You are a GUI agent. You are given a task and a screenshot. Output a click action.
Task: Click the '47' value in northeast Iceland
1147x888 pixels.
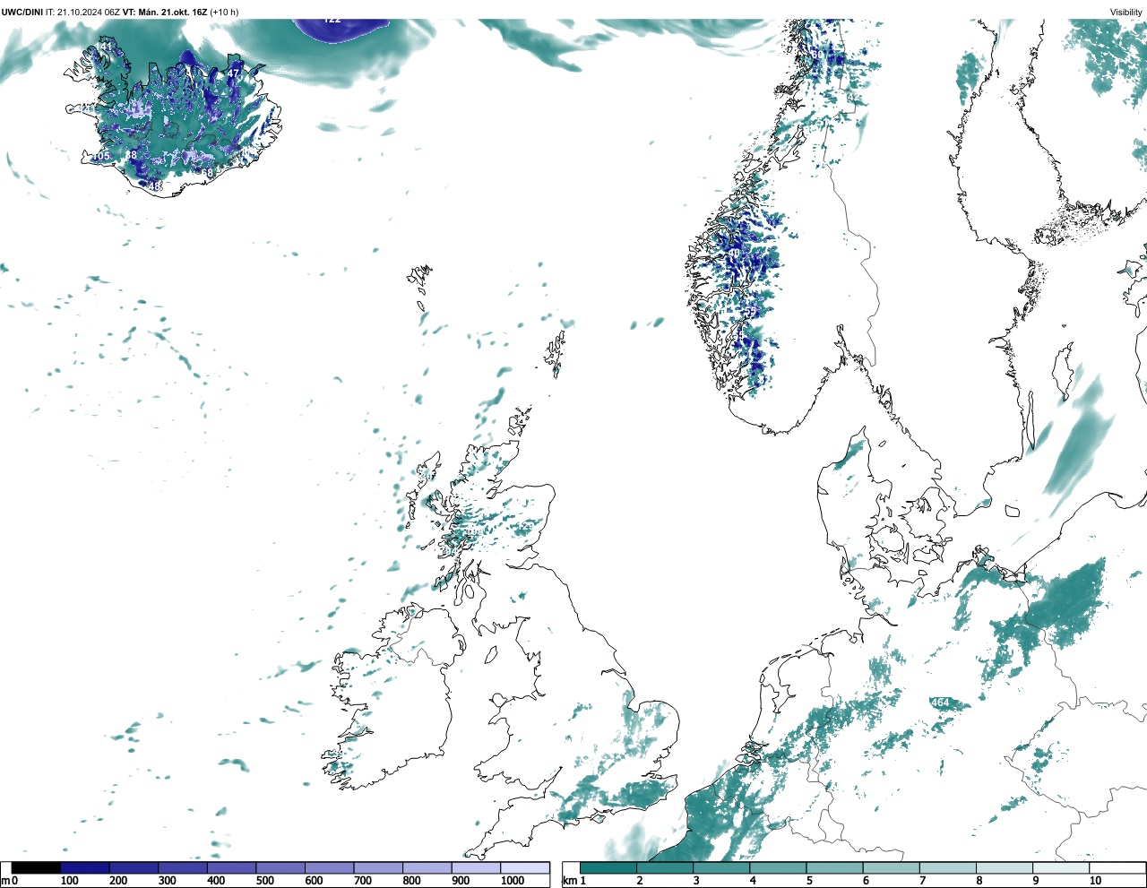click(234, 73)
